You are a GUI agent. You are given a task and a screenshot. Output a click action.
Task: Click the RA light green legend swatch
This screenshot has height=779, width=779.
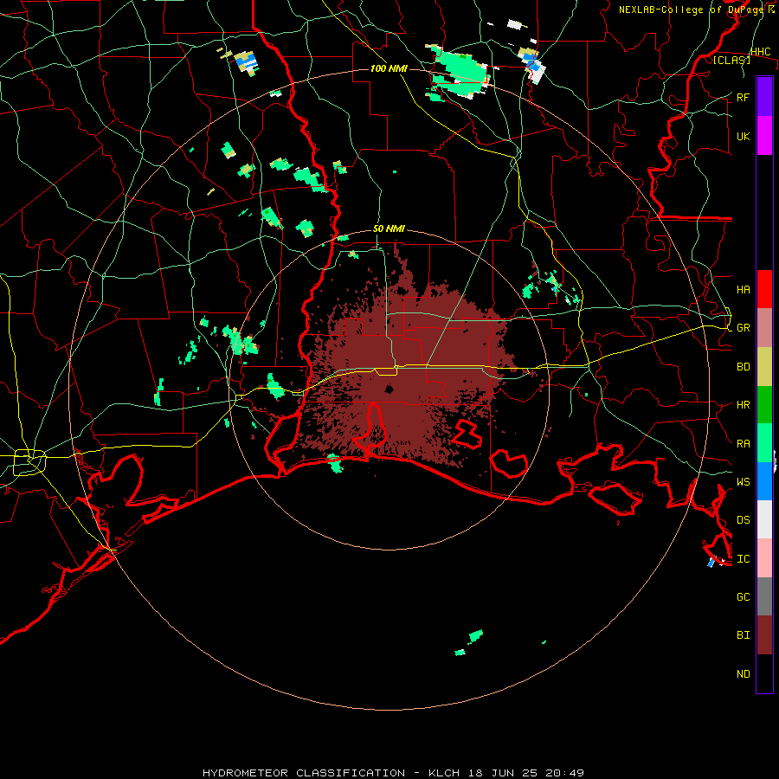[x=764, y=443]
